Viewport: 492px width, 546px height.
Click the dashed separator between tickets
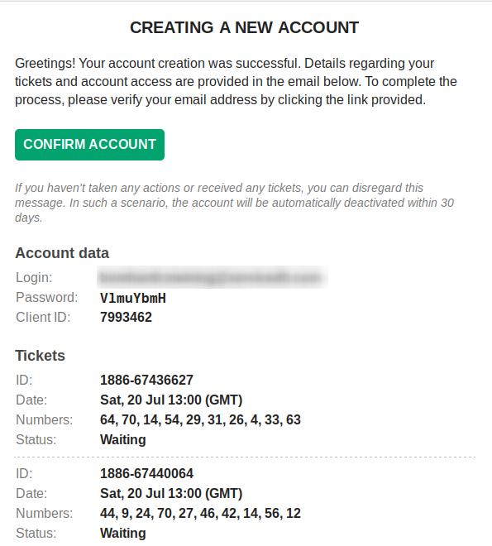coord(245,457)
